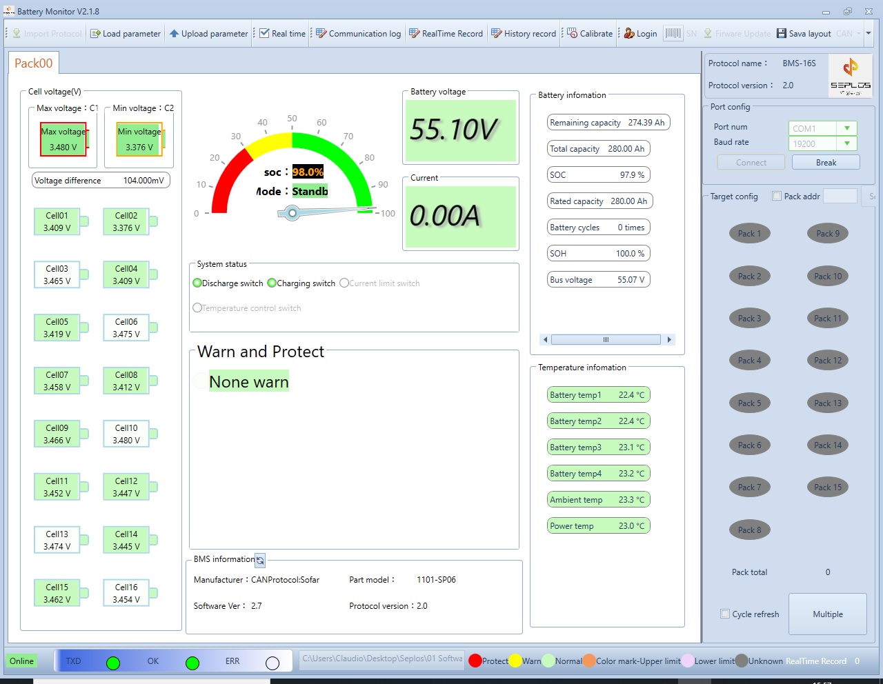
Task: Click the Pack addr input field
Action: pos(840,196)
